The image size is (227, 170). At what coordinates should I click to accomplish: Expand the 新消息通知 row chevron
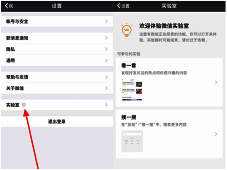(107, 38)
